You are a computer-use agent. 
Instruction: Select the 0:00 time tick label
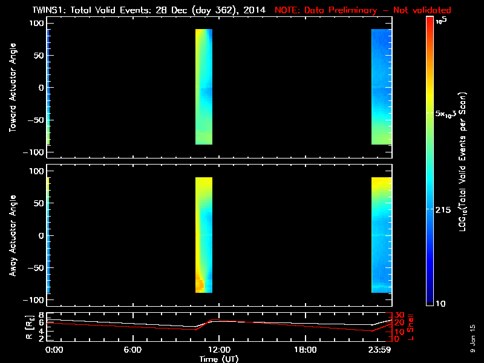[54, 350]
